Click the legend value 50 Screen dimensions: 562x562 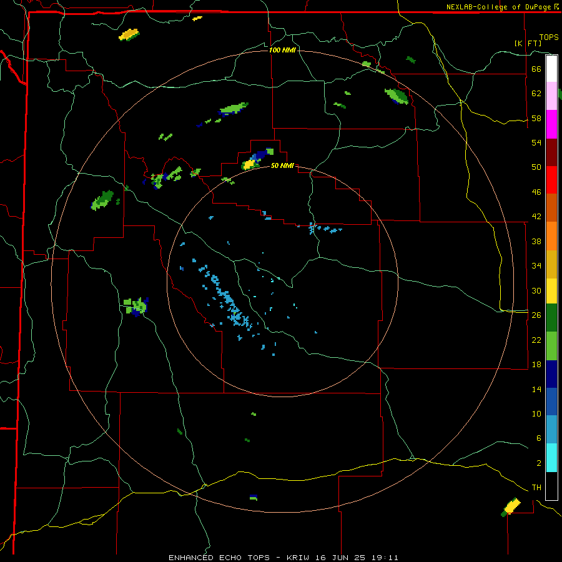[x=536, y=167]
